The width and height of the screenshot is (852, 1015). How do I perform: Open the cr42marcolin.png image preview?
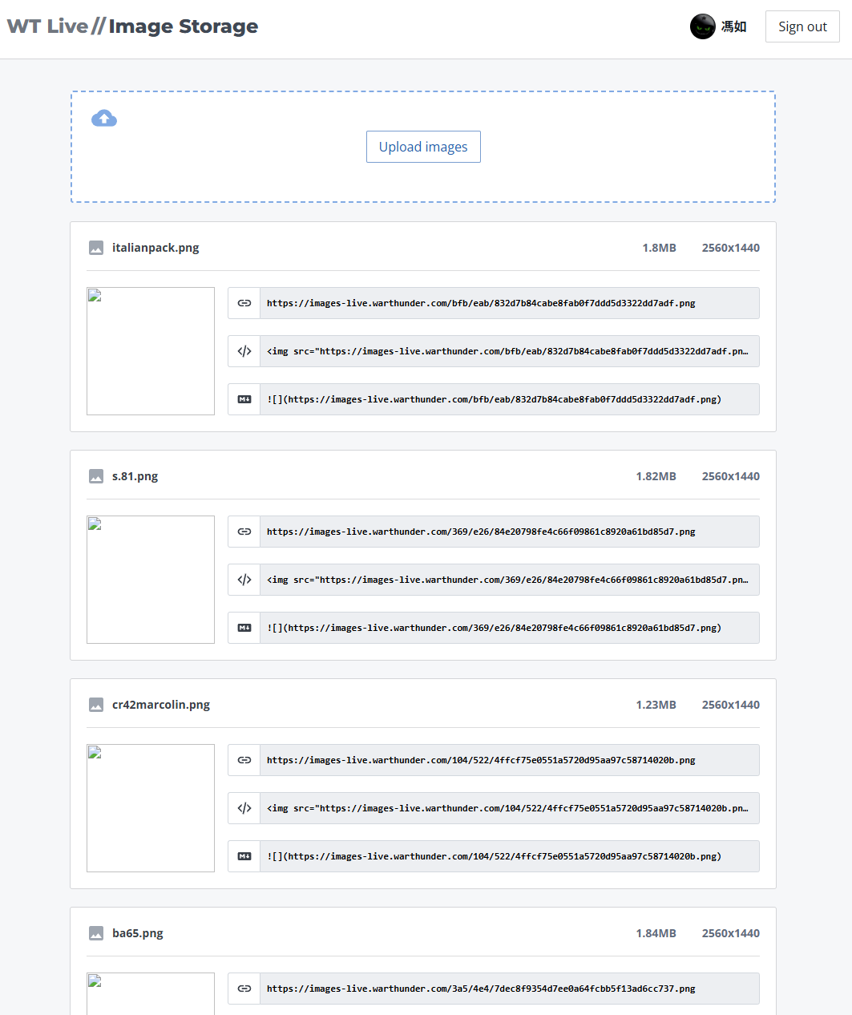coord(151,808)
